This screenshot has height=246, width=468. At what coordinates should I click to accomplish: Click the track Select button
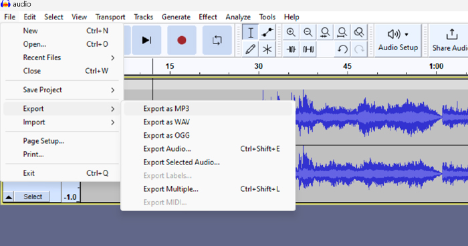tap(33, 197)
